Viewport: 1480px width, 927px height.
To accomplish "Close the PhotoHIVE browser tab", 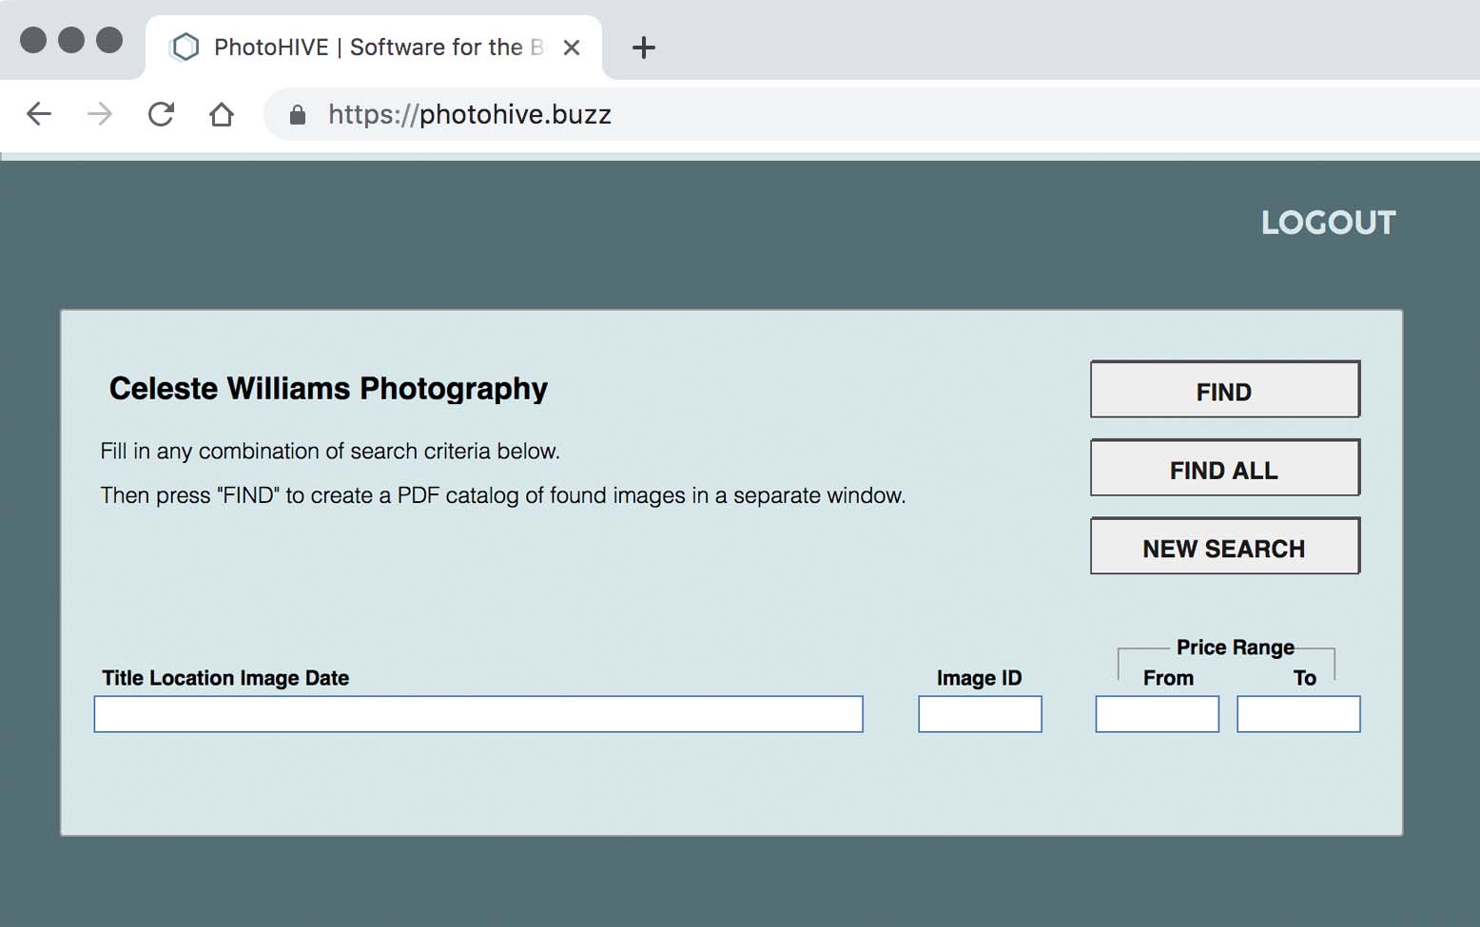I will click(572, 48).
